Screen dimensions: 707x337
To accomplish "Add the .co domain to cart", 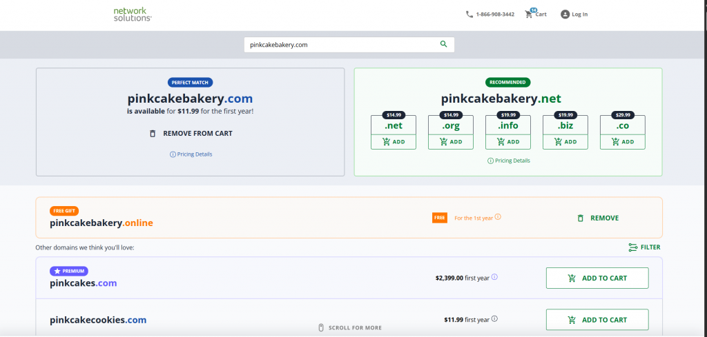I will pyautogui.click(x=623, y=142).
